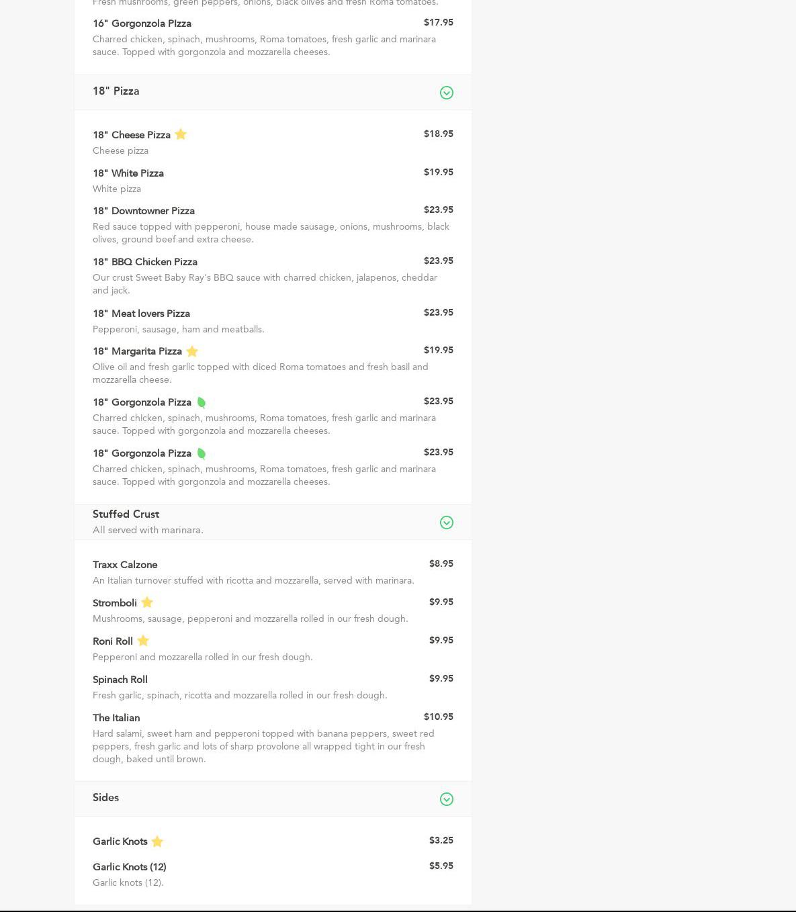Image resolution: width=796 pixels, height=912 pixels.
Task: Choose the 18" BBQ Chicken Pizza item
Action: pyautogui.click(x=145, y=262)
